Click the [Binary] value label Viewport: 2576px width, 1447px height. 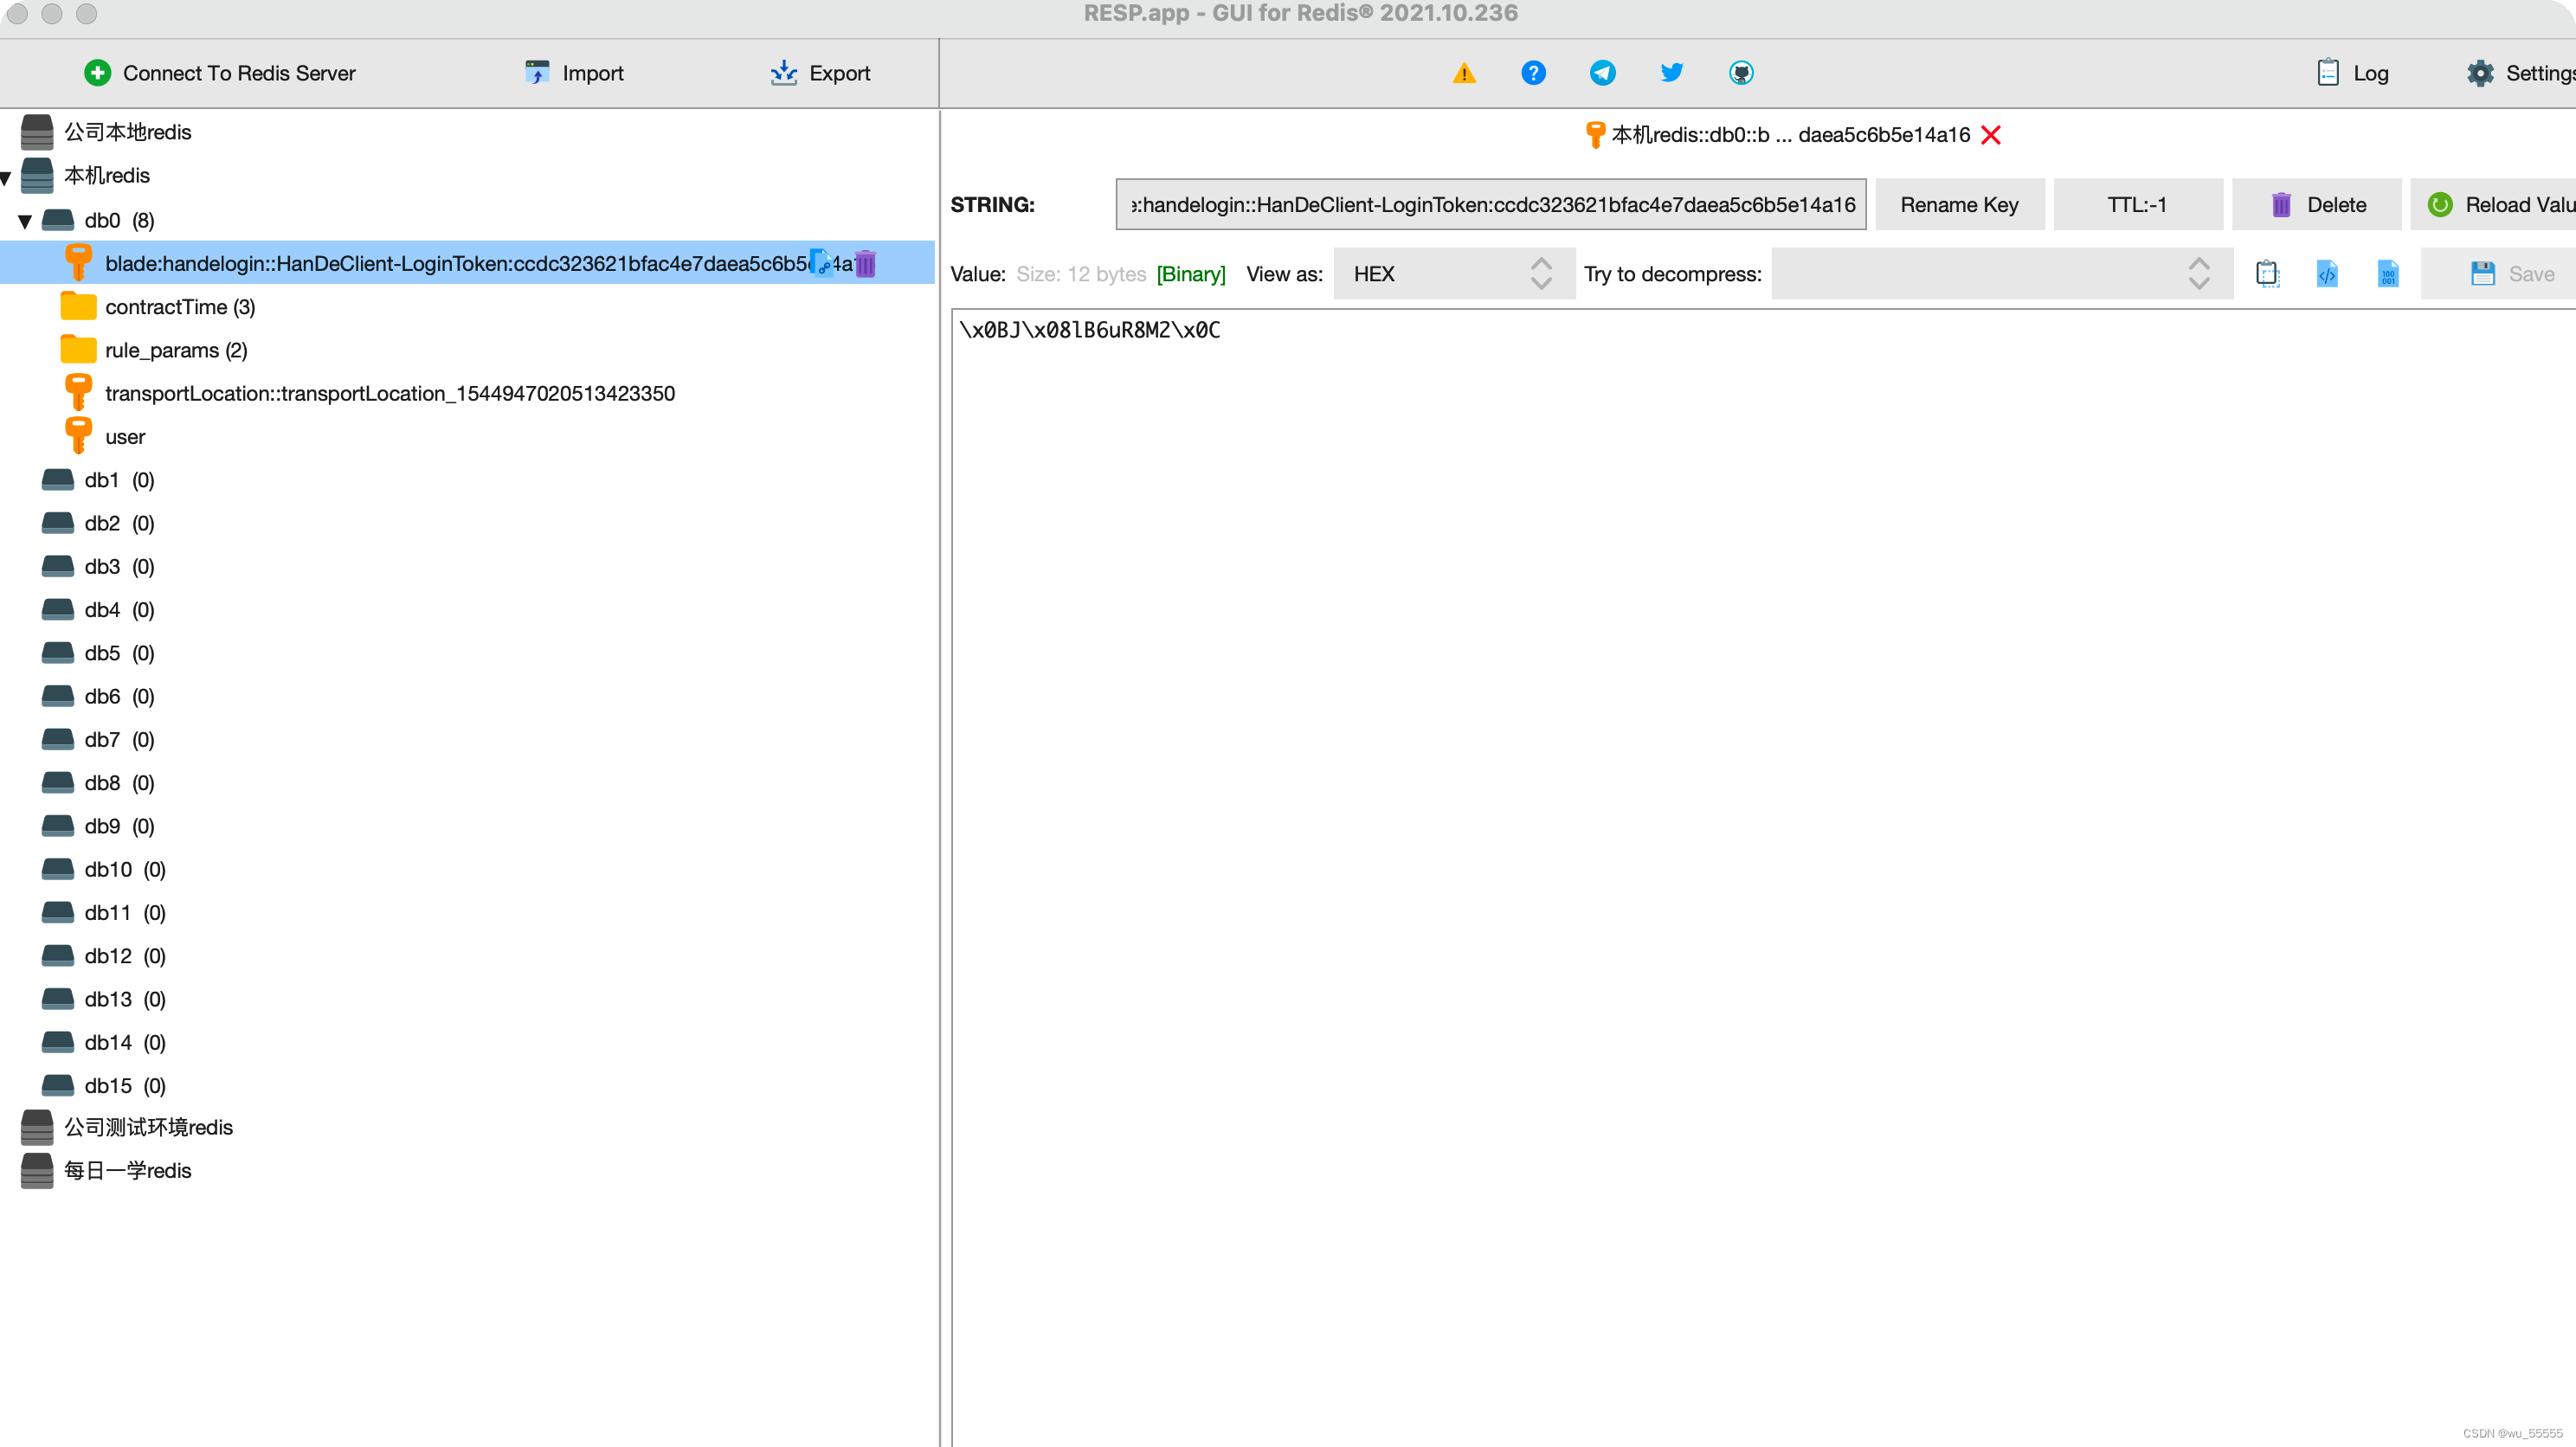(1191, 274)
